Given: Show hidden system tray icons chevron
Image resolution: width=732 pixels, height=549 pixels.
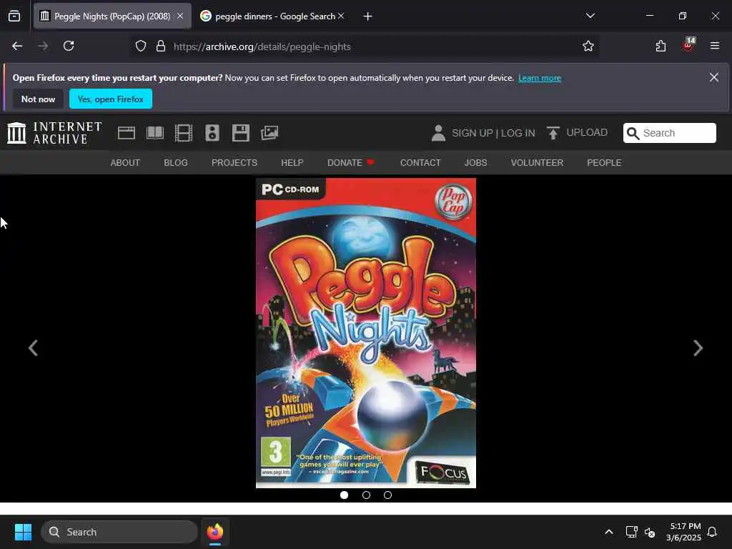Looking at the screenshot, I should [609, 532].
